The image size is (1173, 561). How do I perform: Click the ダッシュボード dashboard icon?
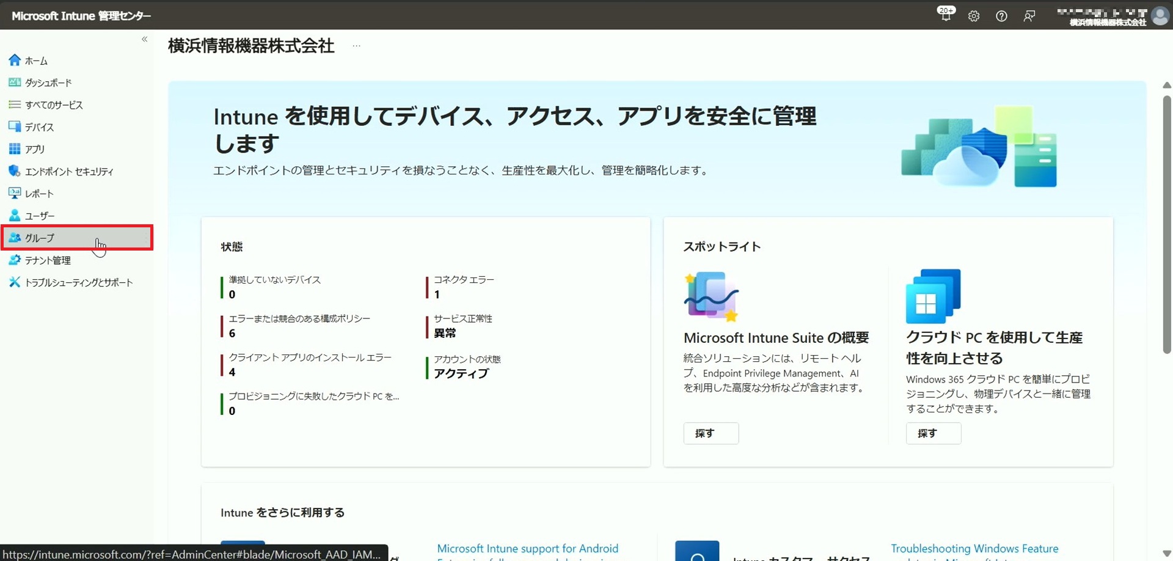[x=15, y=82]
